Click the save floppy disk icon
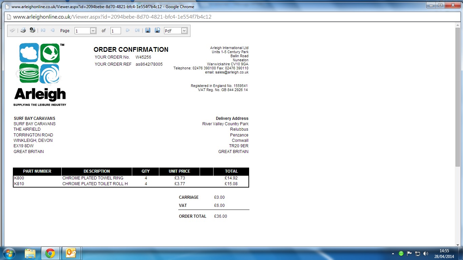 148,30
